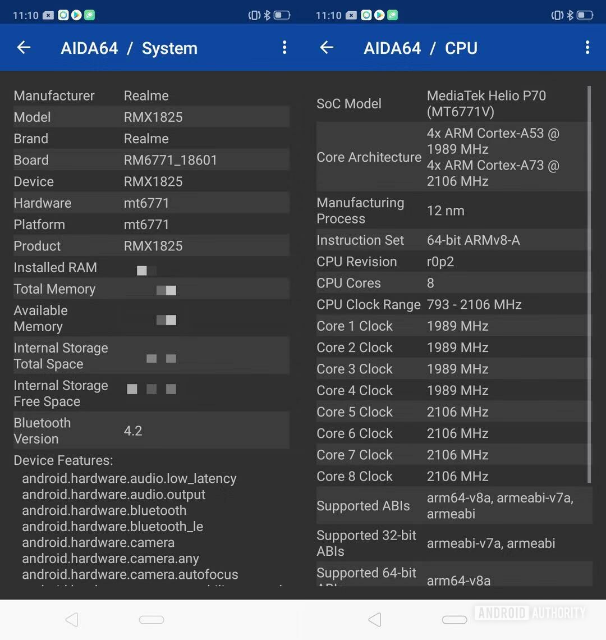Open three-dot menu on CPU screen
Viewport: 606px width, 640px height.
(587, 48)
